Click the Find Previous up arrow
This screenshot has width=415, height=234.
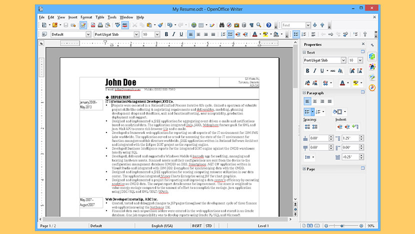click(x=322, y=25)
